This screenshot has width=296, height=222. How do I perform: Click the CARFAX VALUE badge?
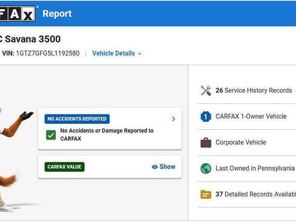pyautogui.click(x=64, y=167)
